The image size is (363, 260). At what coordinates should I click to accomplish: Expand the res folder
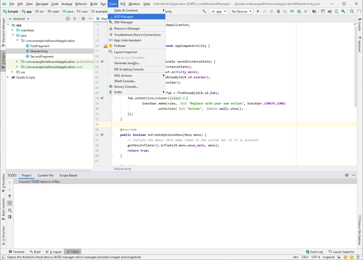13,72
